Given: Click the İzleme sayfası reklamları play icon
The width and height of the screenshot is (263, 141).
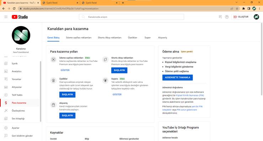Looking at the screenshot, I should point(53,60).
